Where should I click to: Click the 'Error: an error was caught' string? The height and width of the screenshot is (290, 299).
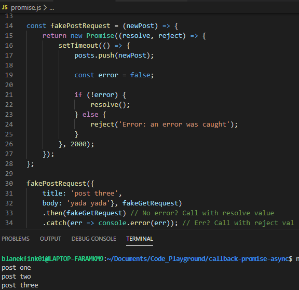pos(174,125)
